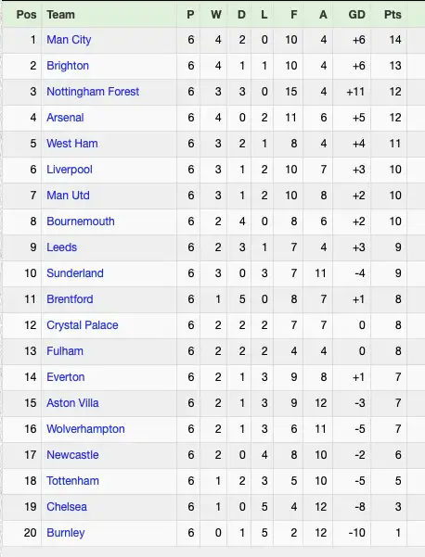
Task: Open the Sunderland link
Action: click(x=75, y=272)
